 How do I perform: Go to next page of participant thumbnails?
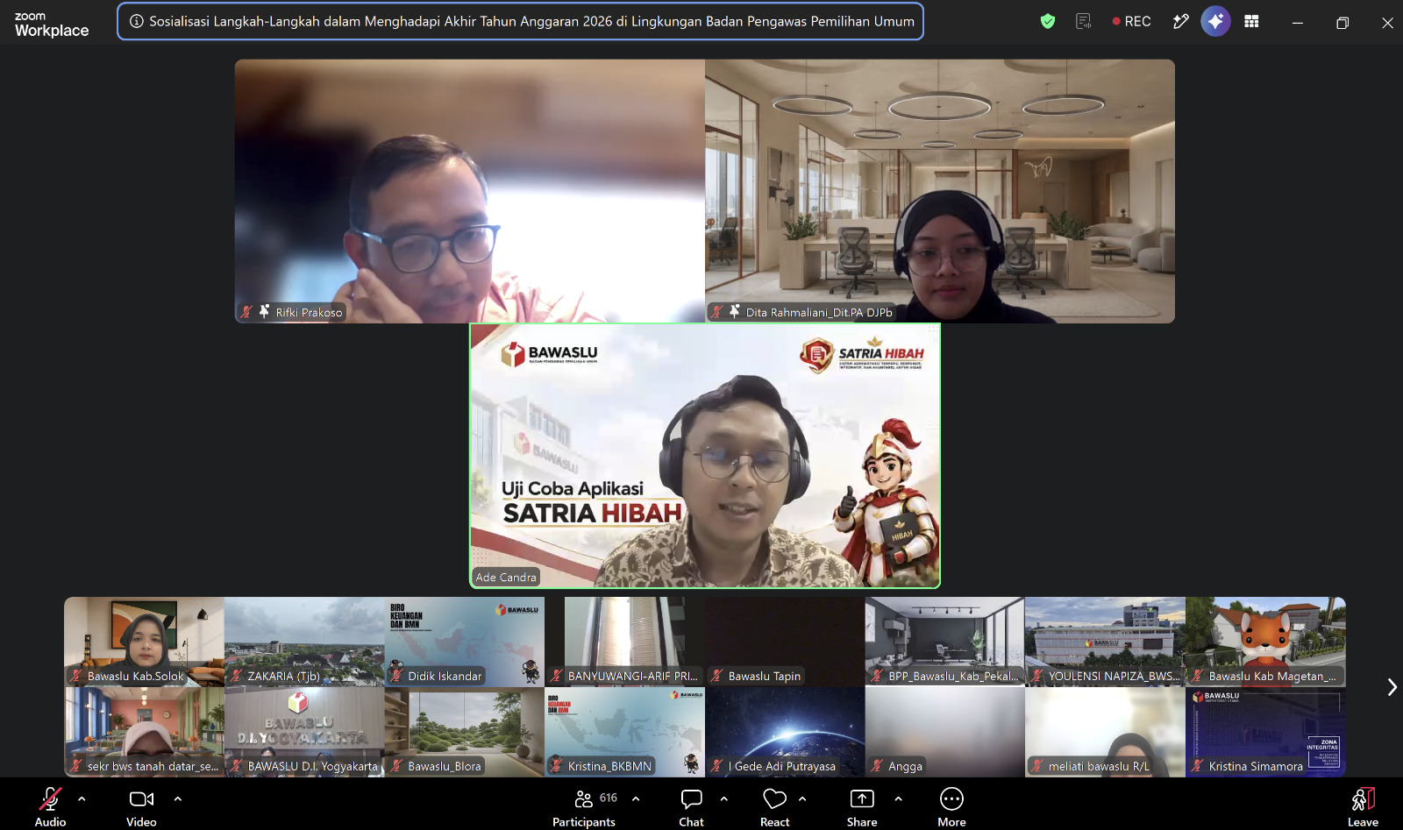click(1392, 687)
